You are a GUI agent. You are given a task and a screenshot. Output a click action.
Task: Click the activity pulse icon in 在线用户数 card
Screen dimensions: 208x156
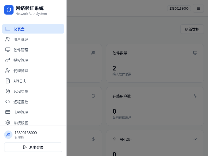point(195,96)
